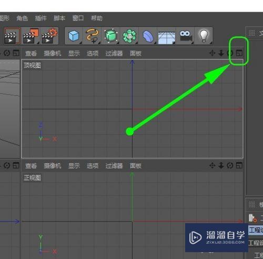This screenshot has height=259, width=263.
Task: Click the floor environment icon
Action: pyautogui.click(x=167, y=37)
